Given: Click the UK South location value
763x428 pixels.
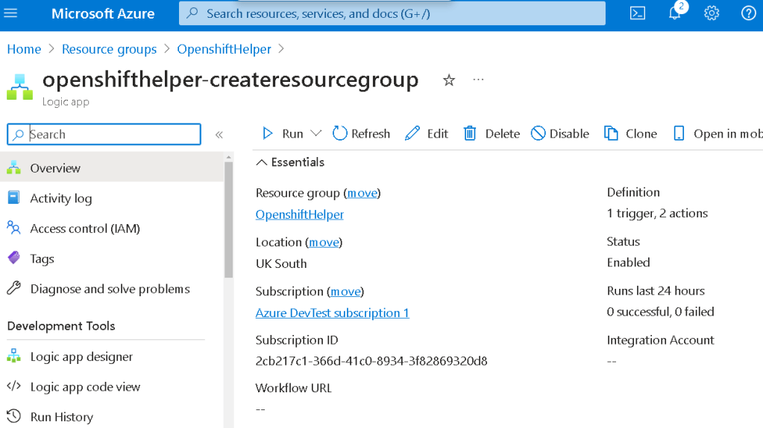Looking at the screenshot, I should [x=281, y=263].
